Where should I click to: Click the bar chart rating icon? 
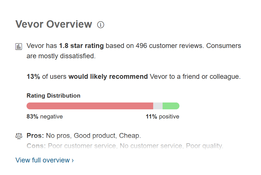19,47
